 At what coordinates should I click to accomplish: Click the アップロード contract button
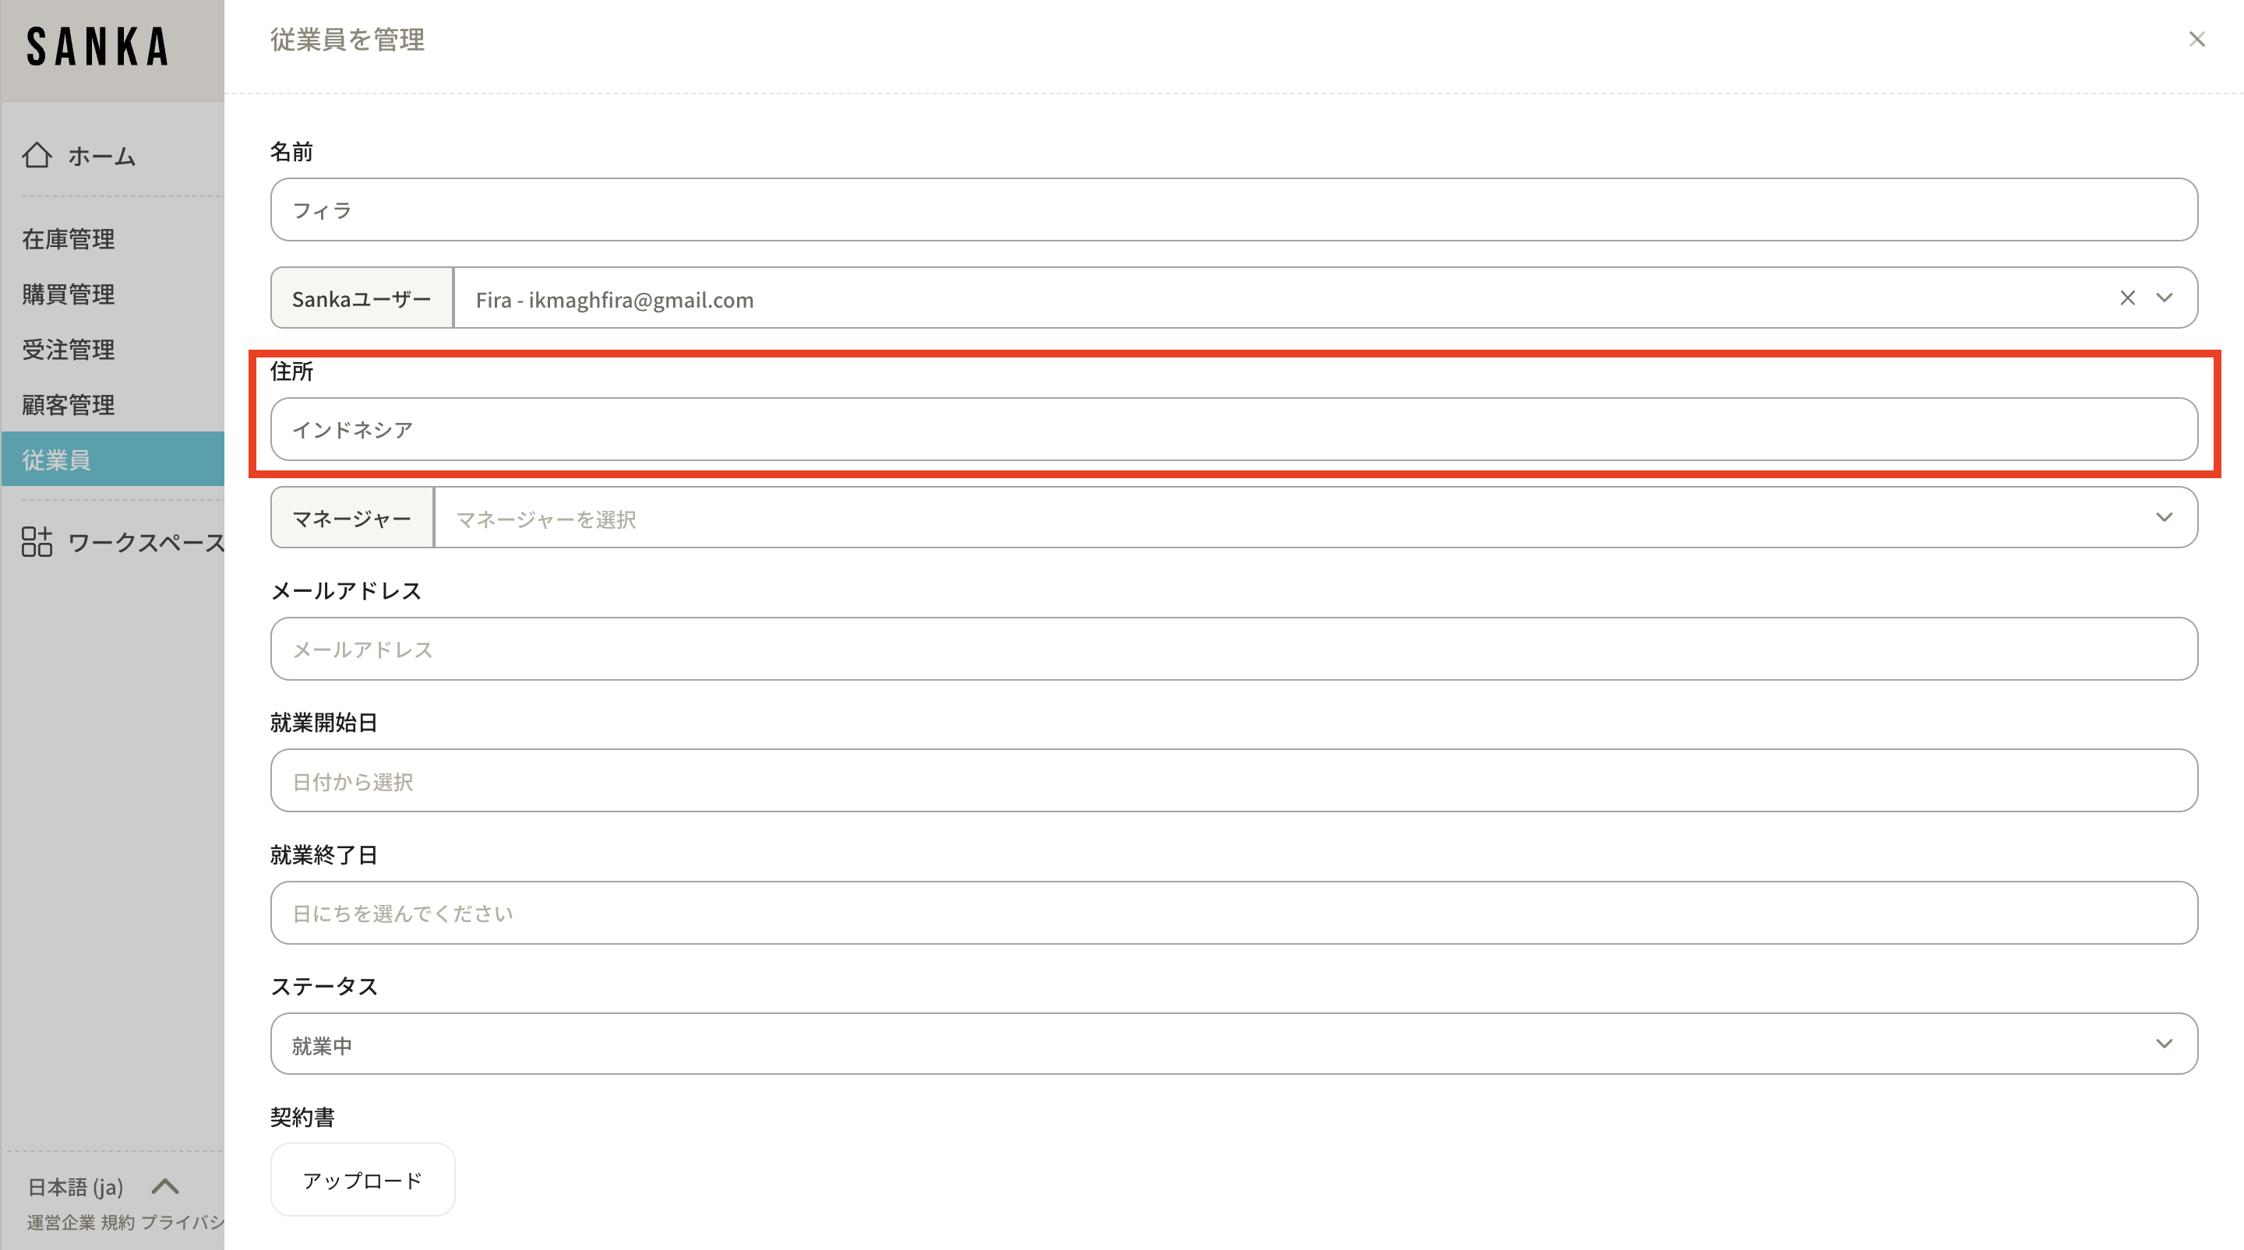point(362,1179)
